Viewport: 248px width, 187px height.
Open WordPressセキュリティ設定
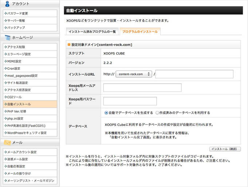coord(30,133)
